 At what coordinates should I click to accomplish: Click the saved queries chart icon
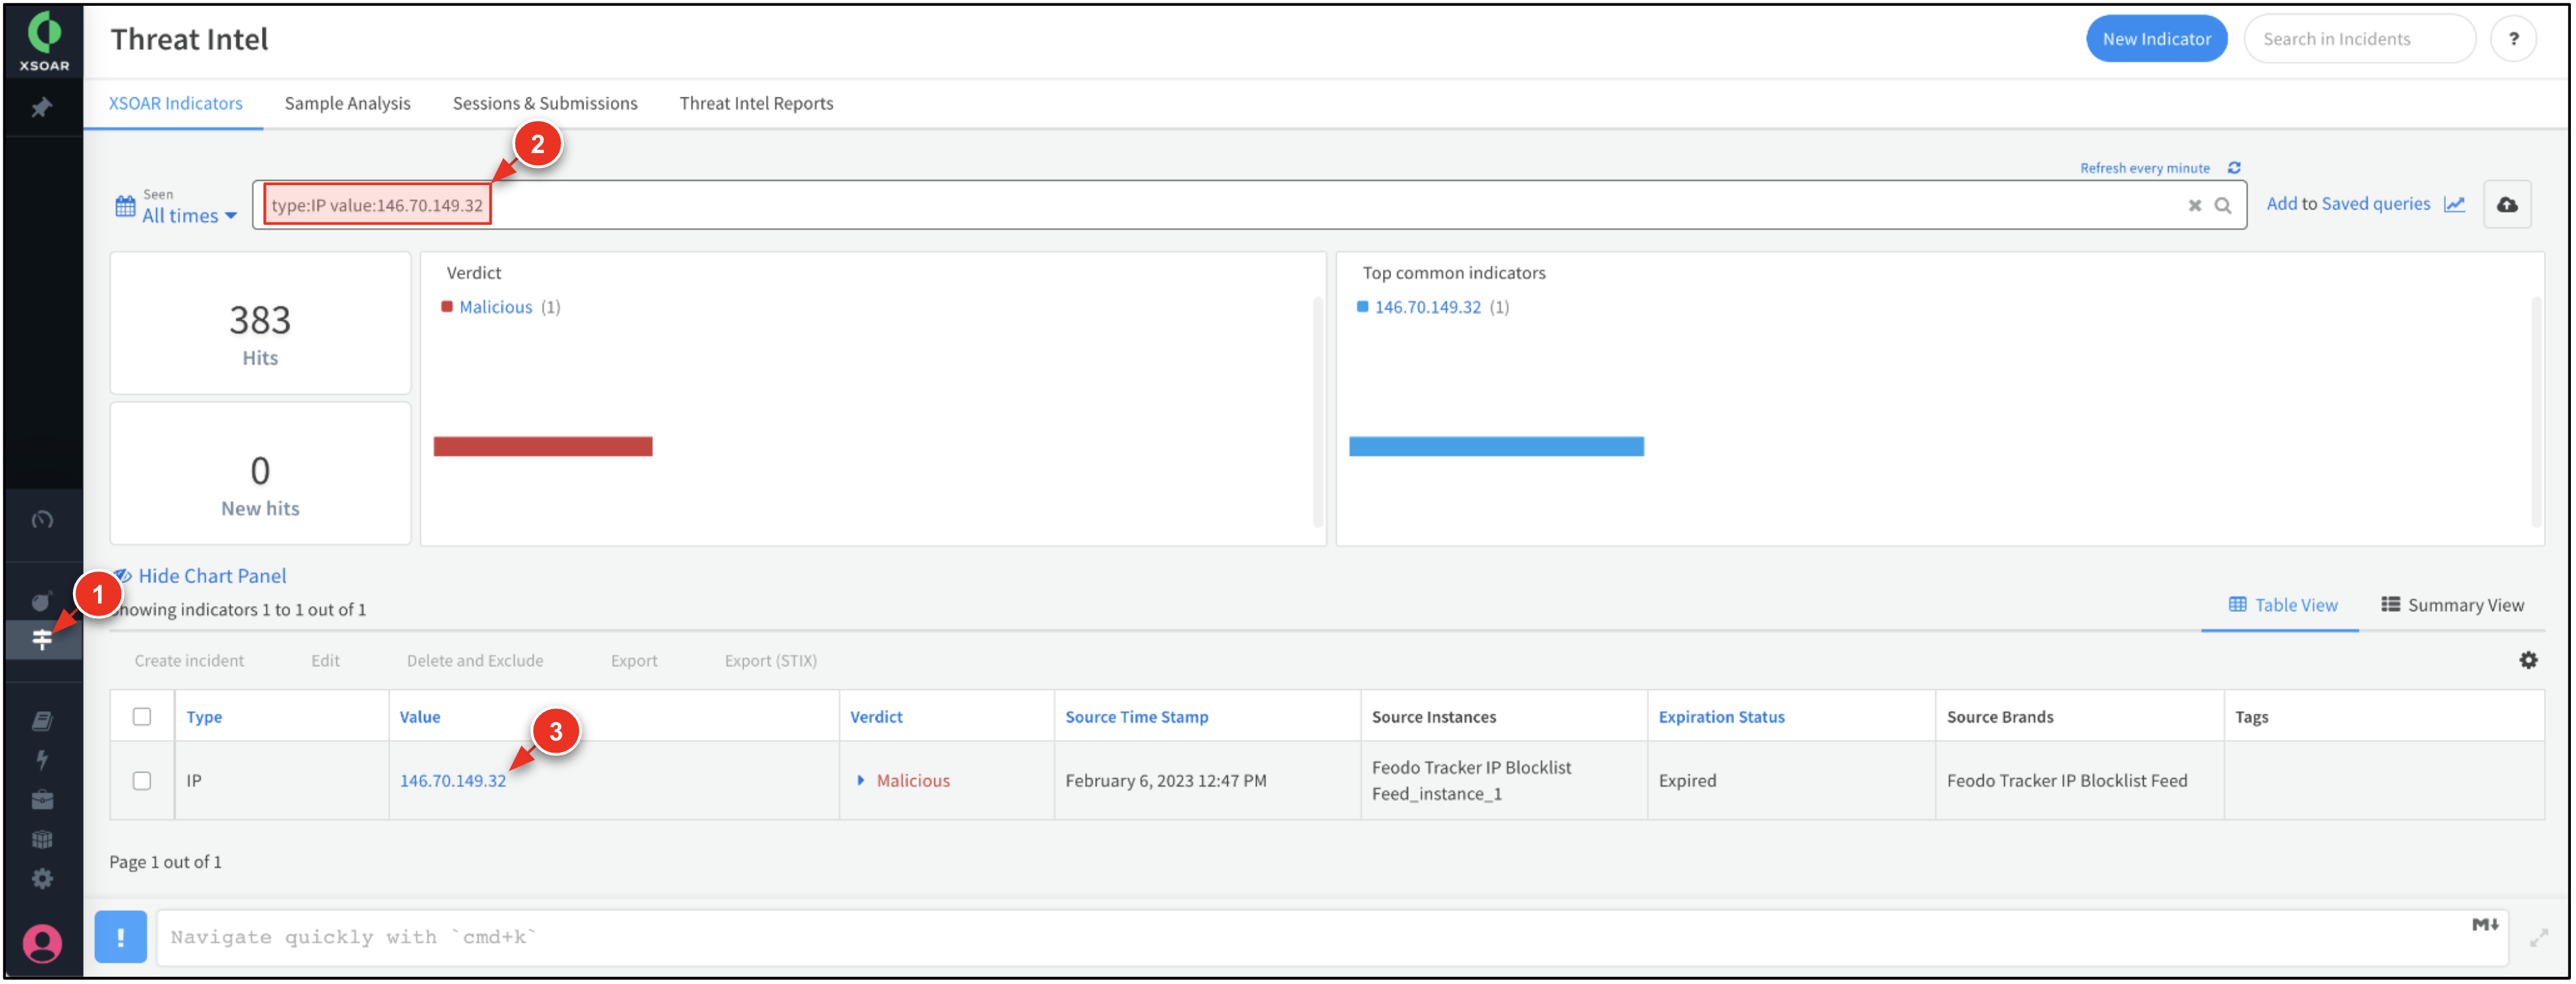click(2455, 204)
